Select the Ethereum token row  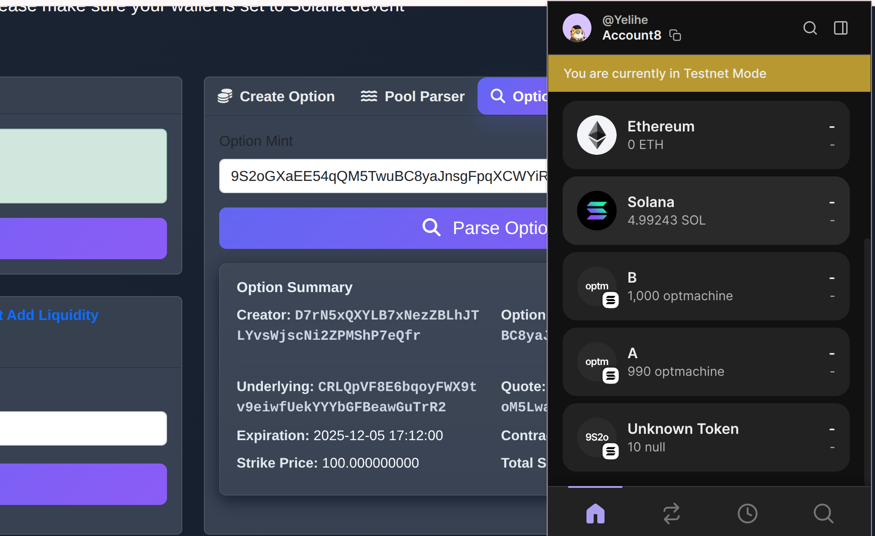point(706,135)
